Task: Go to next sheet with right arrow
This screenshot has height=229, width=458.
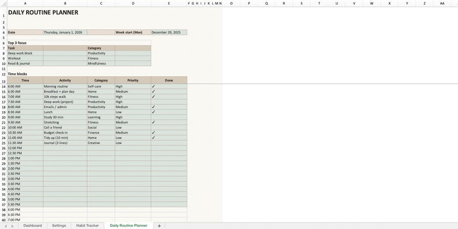Action: click(12, 226)
